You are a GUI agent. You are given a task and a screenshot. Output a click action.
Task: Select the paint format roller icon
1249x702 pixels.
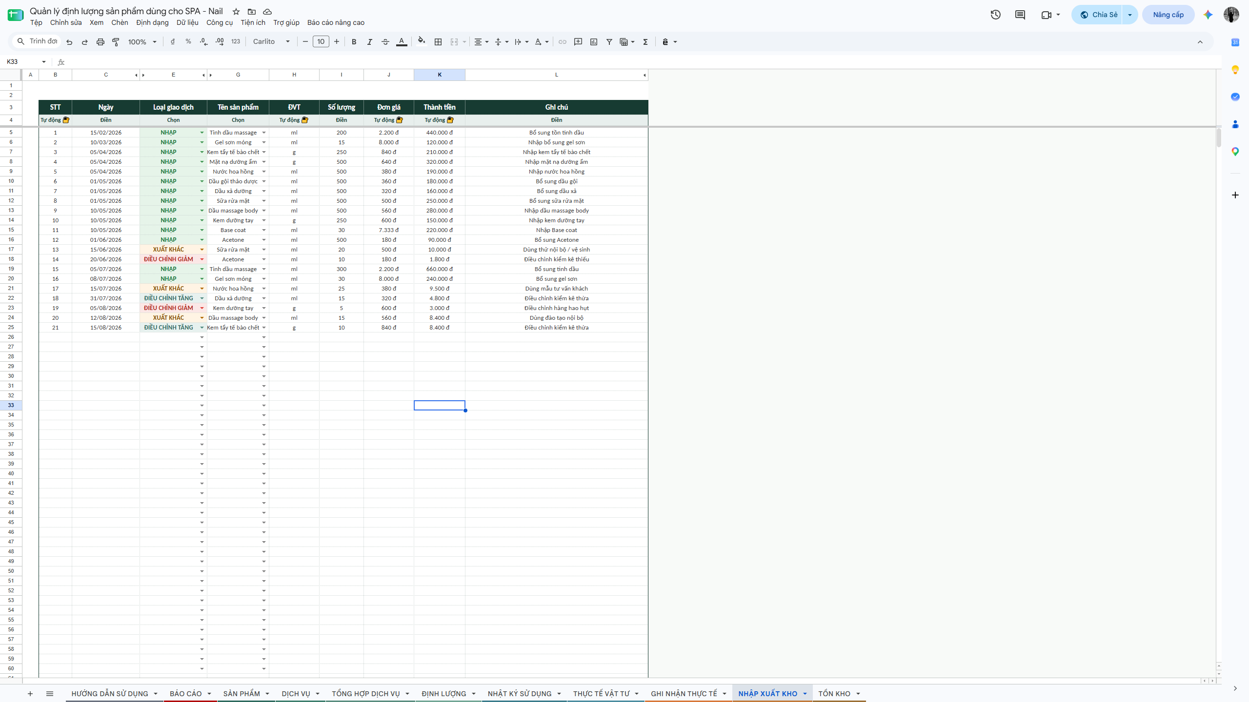point(116,42)
